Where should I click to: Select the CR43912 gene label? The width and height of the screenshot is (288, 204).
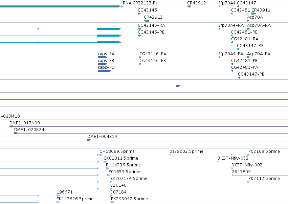pyautogui.click(x=196, y=3)
